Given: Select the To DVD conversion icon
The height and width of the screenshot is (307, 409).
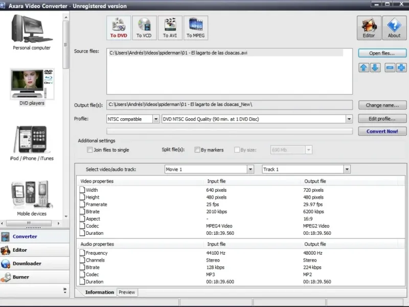Looking at the screenshot, I should coord(119,28).
